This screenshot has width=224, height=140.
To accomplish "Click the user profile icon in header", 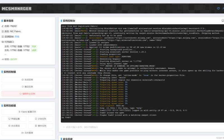I will (x=223, y=9).
